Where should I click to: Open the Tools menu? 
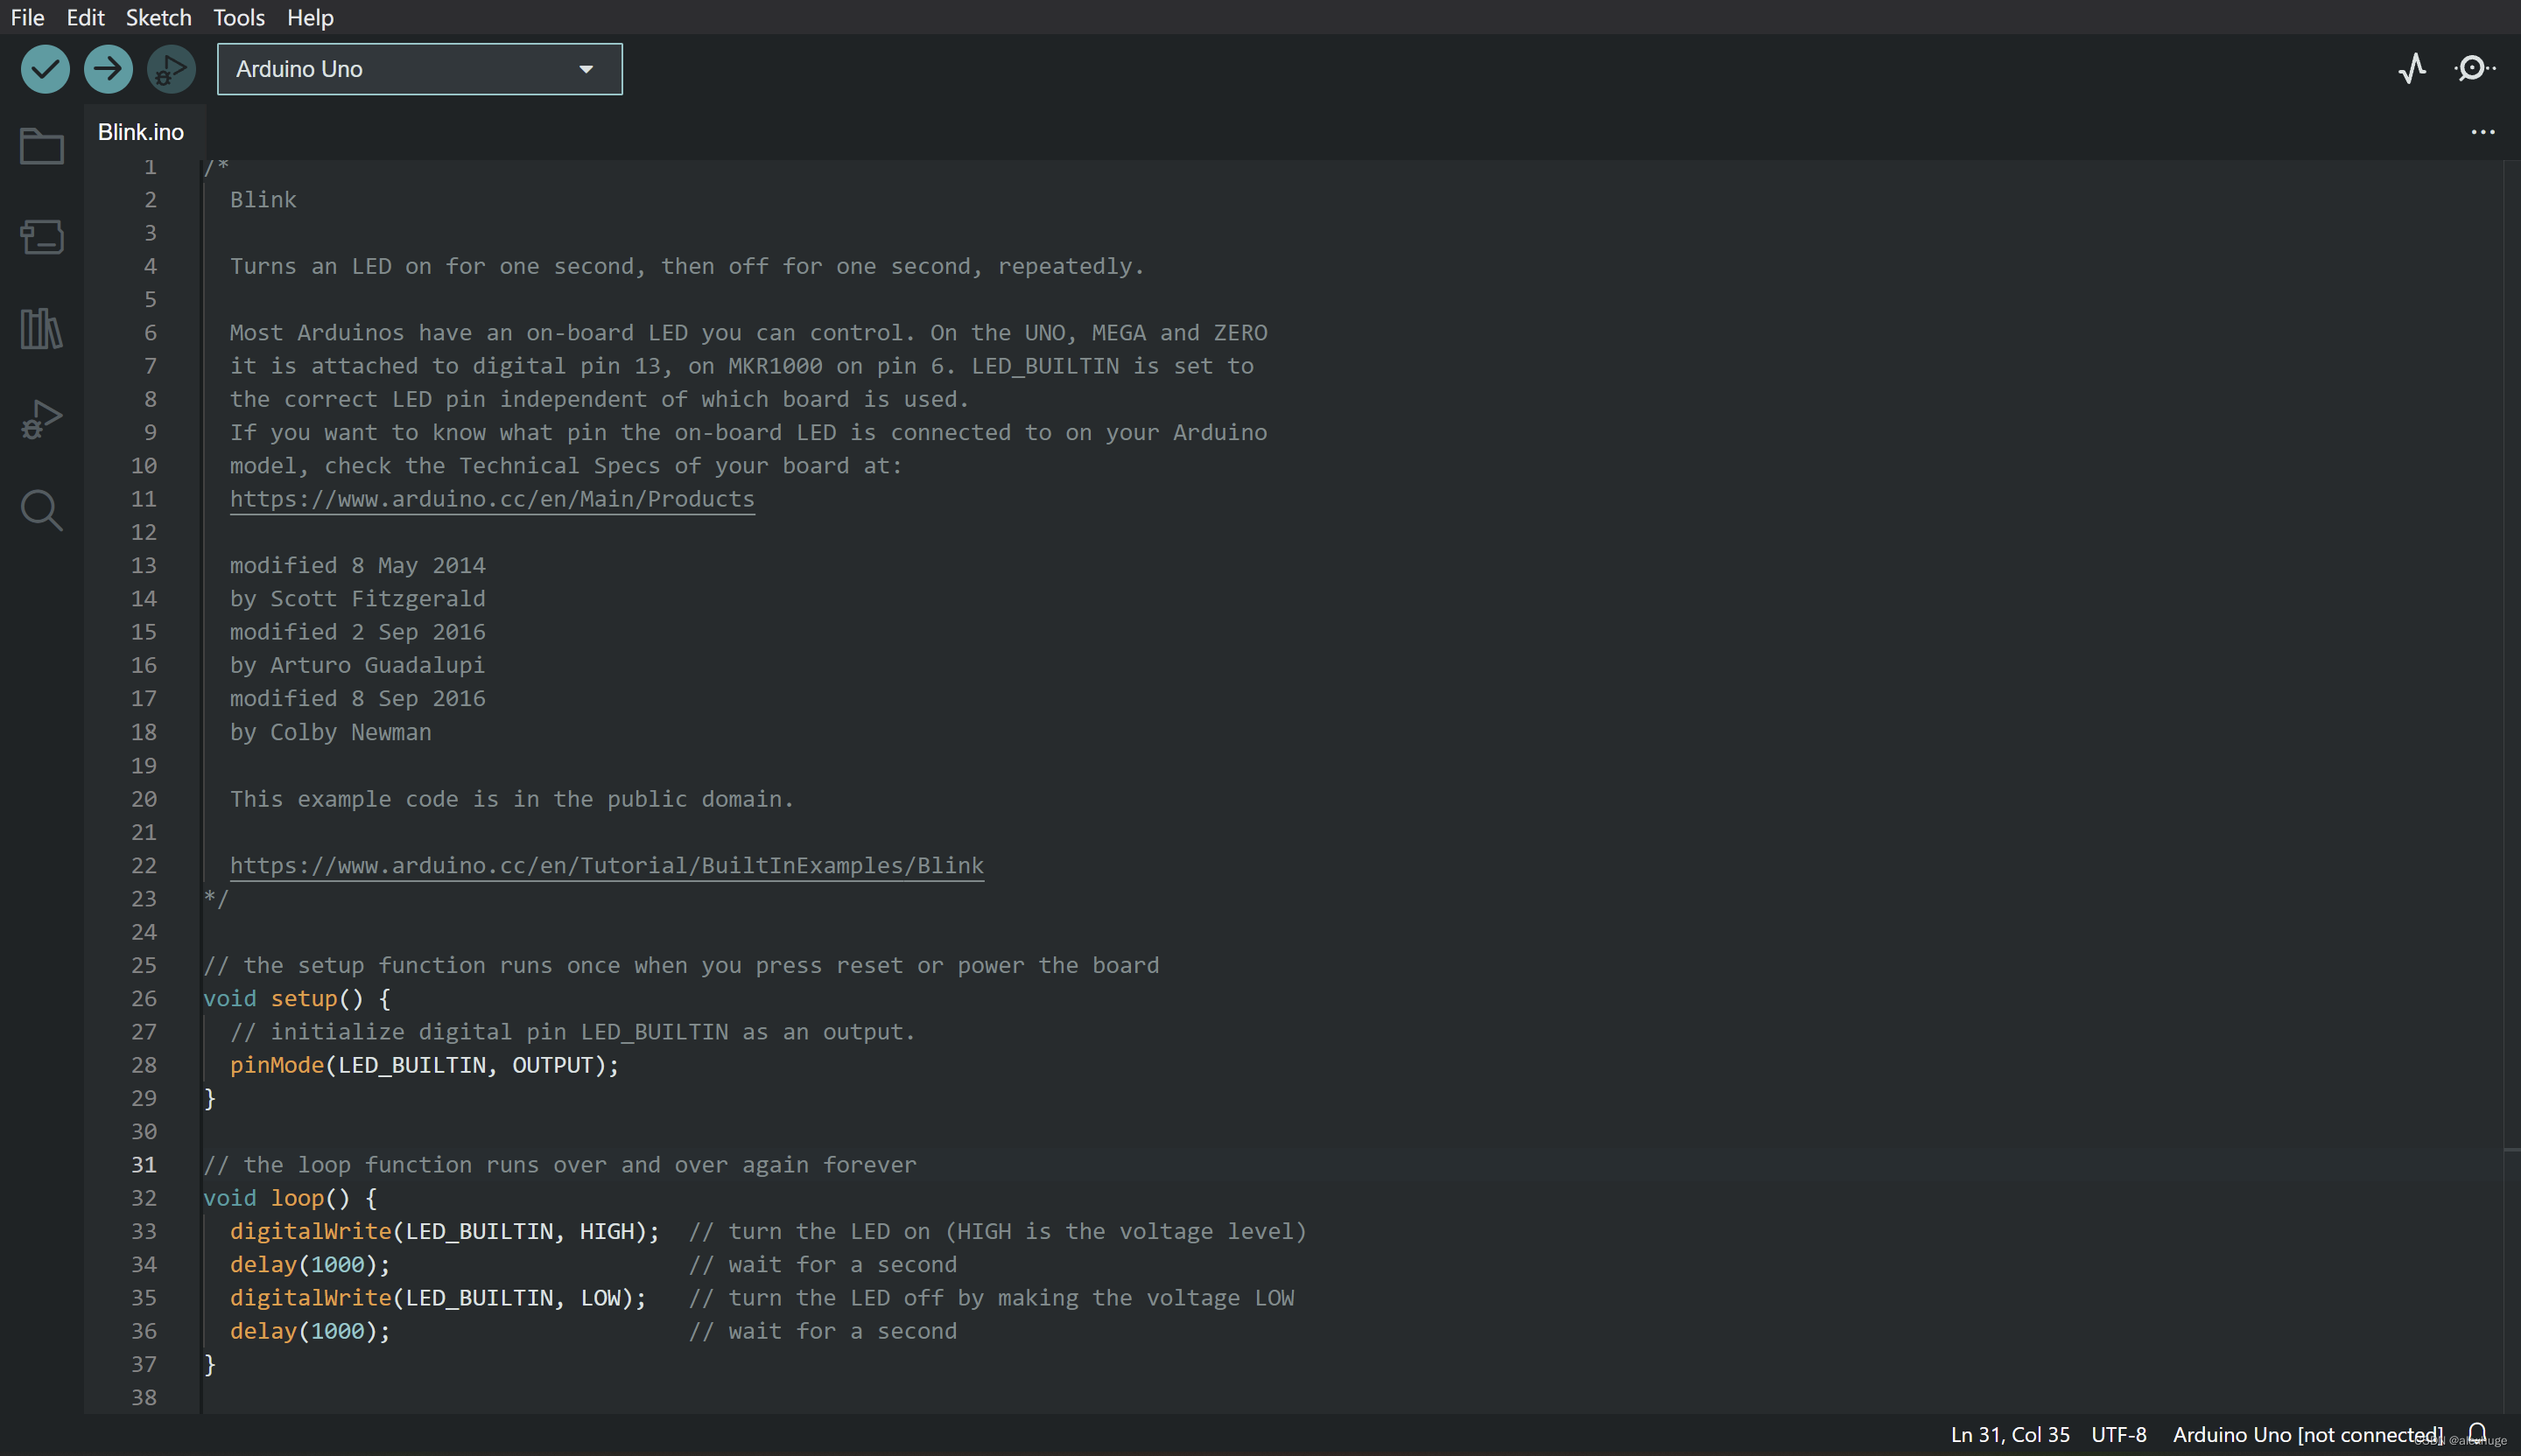point(238,17)
